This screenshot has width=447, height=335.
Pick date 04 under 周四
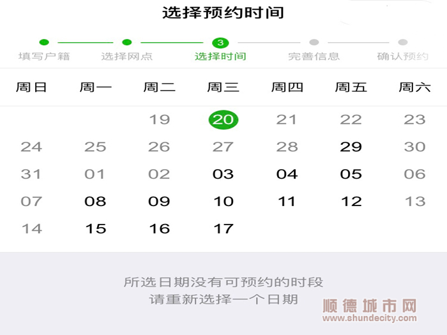(287, 174)
